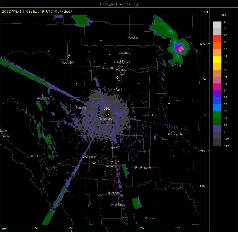Select the purple swatch between 0 and 10 dBZ
This screenshot has width=238, height=232.
(217, 128)
